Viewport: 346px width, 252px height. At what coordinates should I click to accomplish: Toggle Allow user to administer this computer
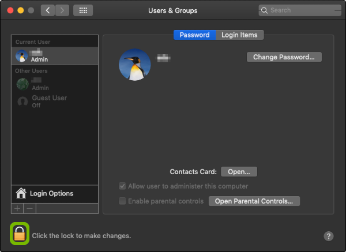122,186
